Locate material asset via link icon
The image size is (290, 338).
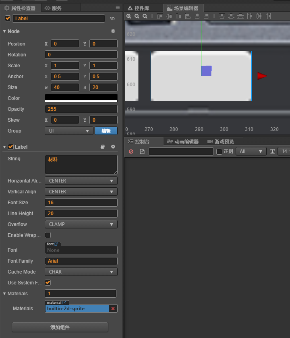point(64,303)
